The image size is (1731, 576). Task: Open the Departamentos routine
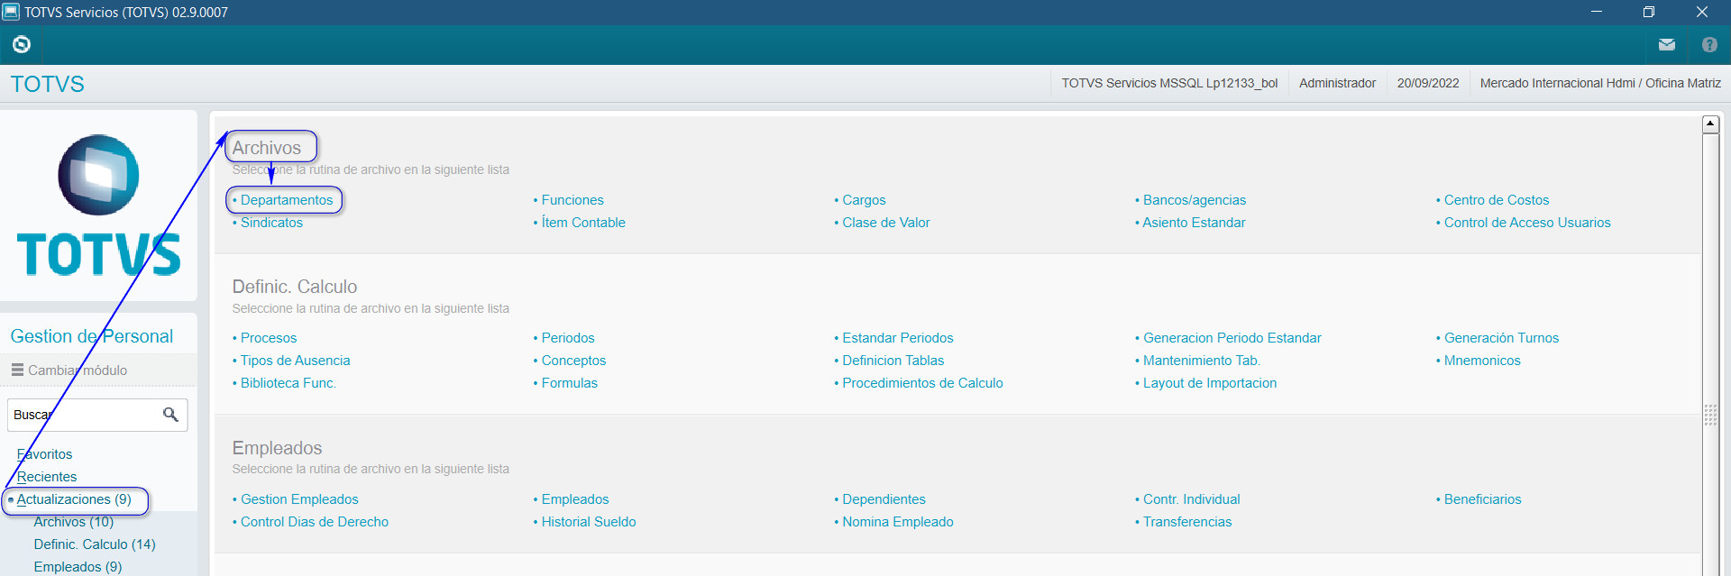[287, 200]
